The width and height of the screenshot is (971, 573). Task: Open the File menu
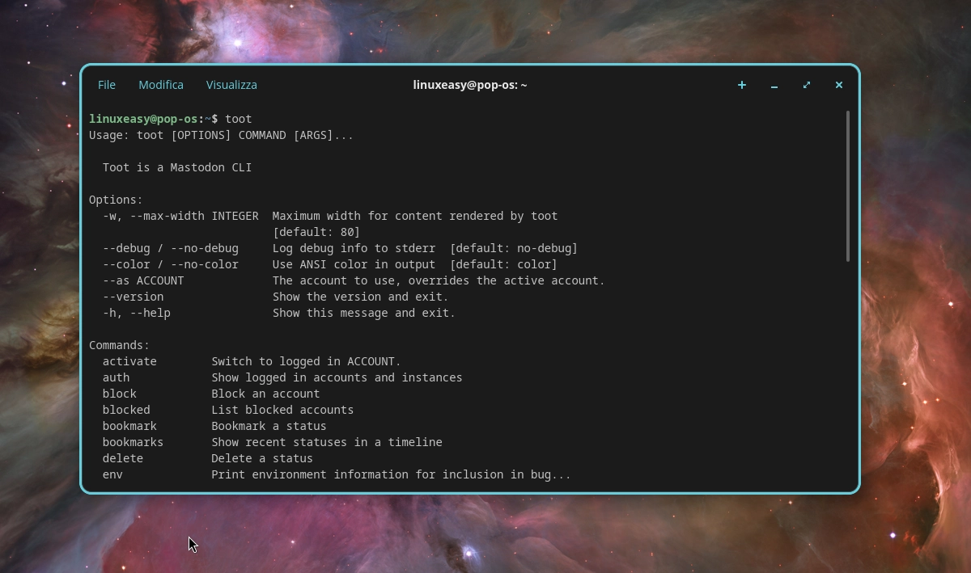pyautogui.click(x=107, y=85)
